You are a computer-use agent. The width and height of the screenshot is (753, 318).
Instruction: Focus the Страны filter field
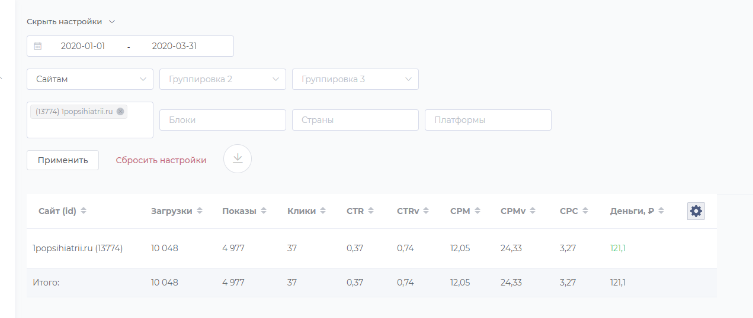tap(355, 120)
